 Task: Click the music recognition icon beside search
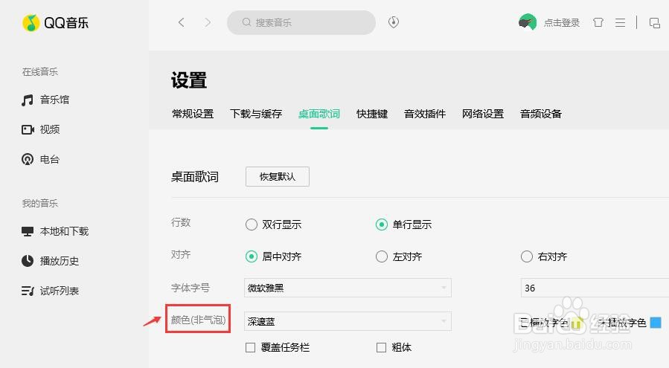tap(394, 22)
